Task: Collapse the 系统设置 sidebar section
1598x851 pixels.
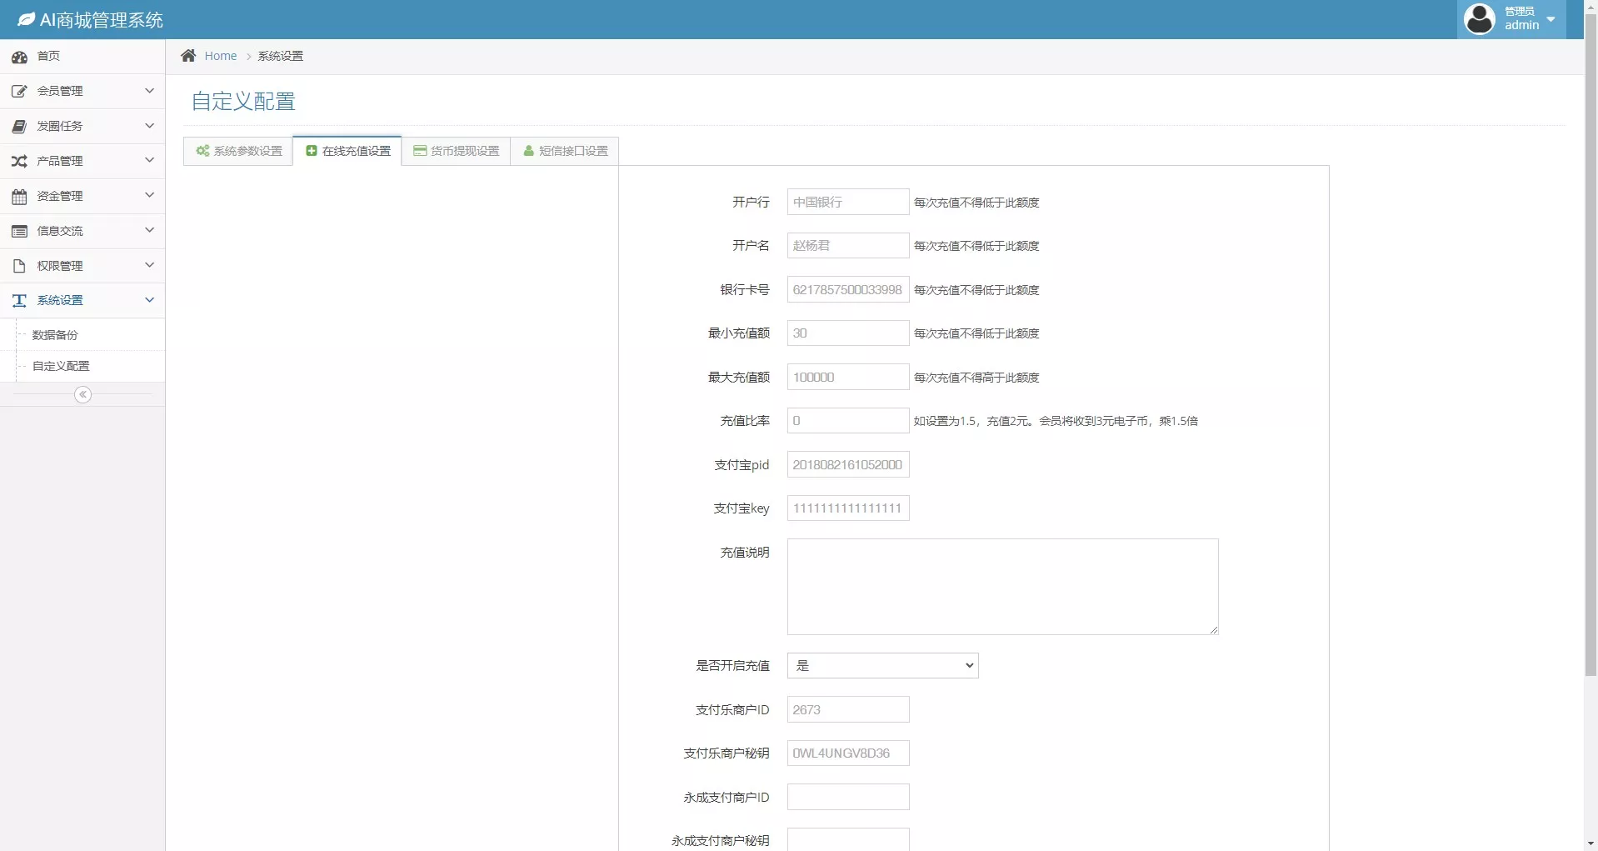Action: [82, 300]
